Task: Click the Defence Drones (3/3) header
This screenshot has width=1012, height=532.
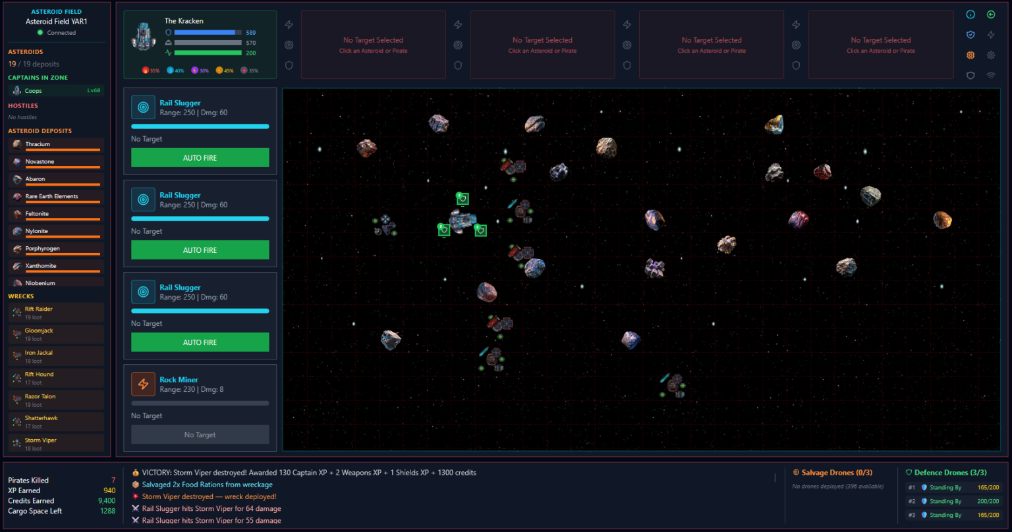Action: click(946, 473)
